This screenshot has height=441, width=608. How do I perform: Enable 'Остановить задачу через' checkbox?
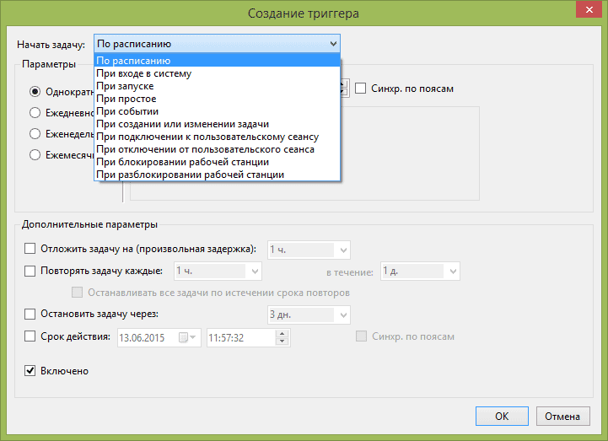tap(30, 314)
